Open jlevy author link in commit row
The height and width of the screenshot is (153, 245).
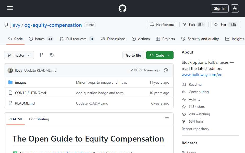pyautogui.click(x=18, y=70)
